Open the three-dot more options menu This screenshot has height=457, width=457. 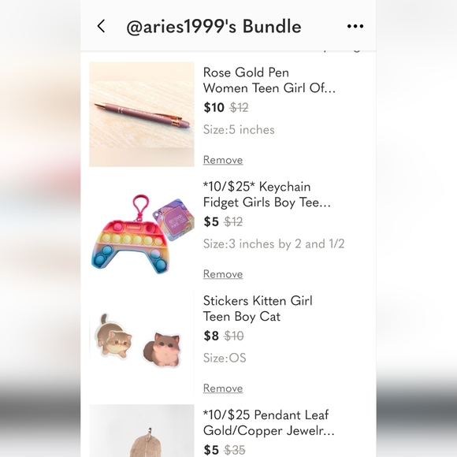point(355,26)
